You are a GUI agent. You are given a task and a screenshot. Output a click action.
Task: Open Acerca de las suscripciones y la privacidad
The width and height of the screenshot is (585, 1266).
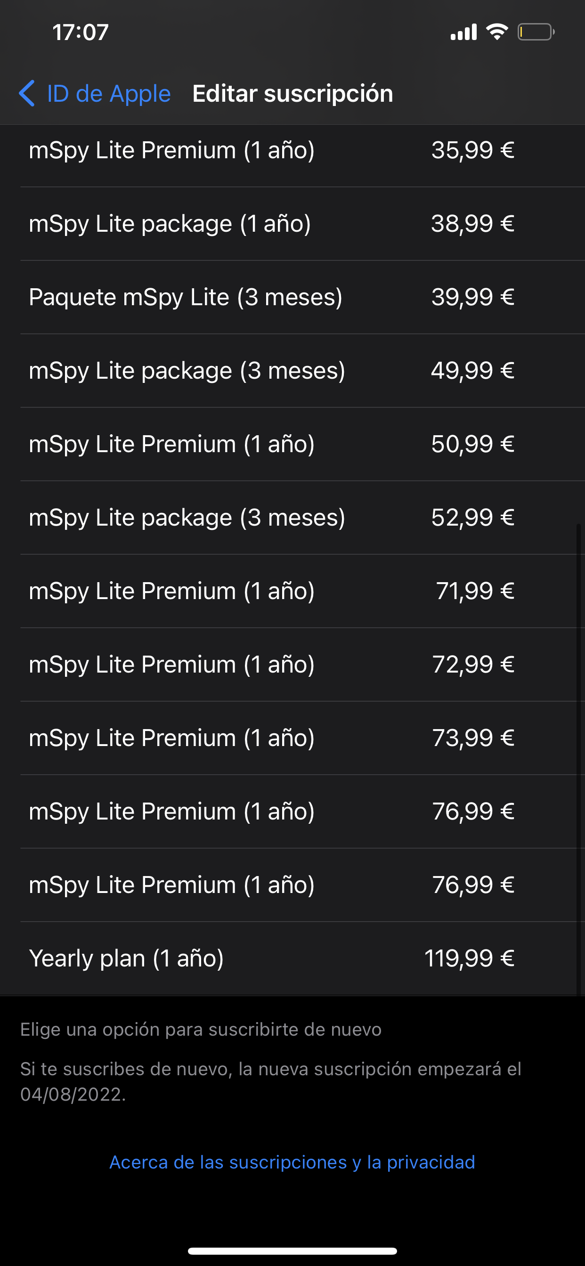click(292, 1162)
